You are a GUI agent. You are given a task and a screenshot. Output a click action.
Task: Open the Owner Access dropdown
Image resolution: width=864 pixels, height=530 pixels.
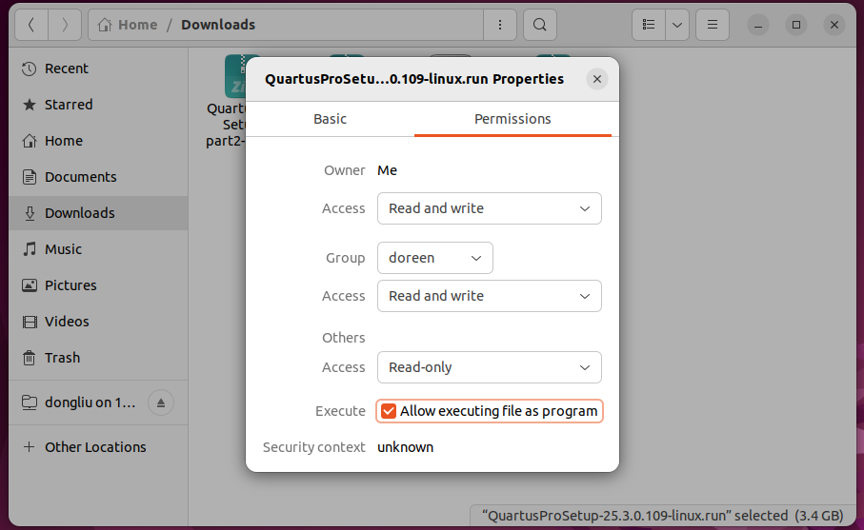pos(490,208)
